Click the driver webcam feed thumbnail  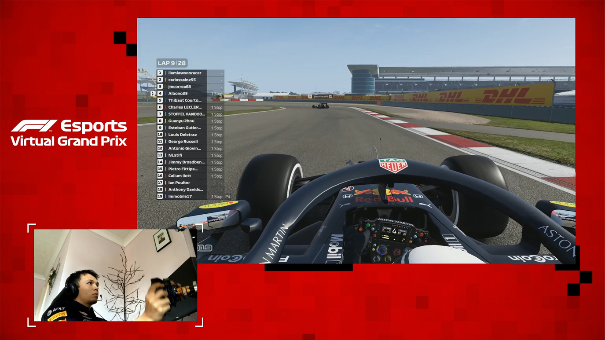115,275
